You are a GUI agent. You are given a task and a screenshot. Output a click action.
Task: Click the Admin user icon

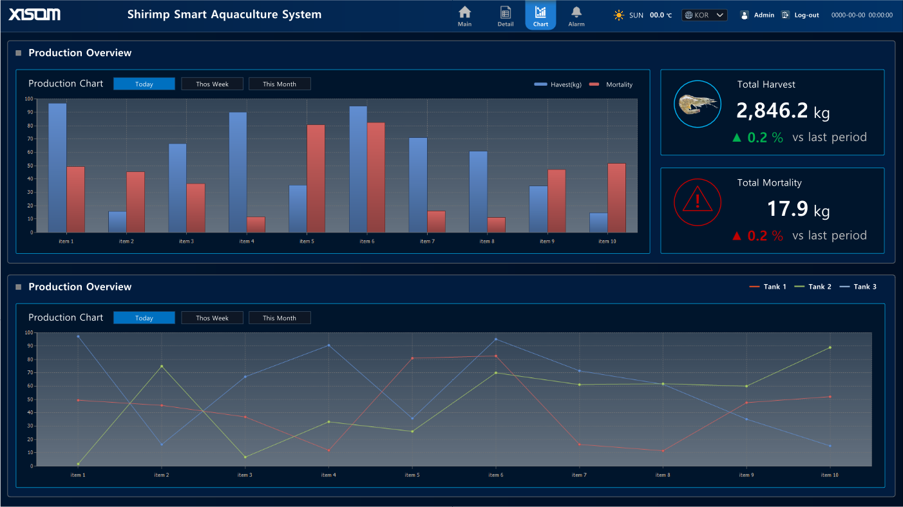tap(745, 15)
